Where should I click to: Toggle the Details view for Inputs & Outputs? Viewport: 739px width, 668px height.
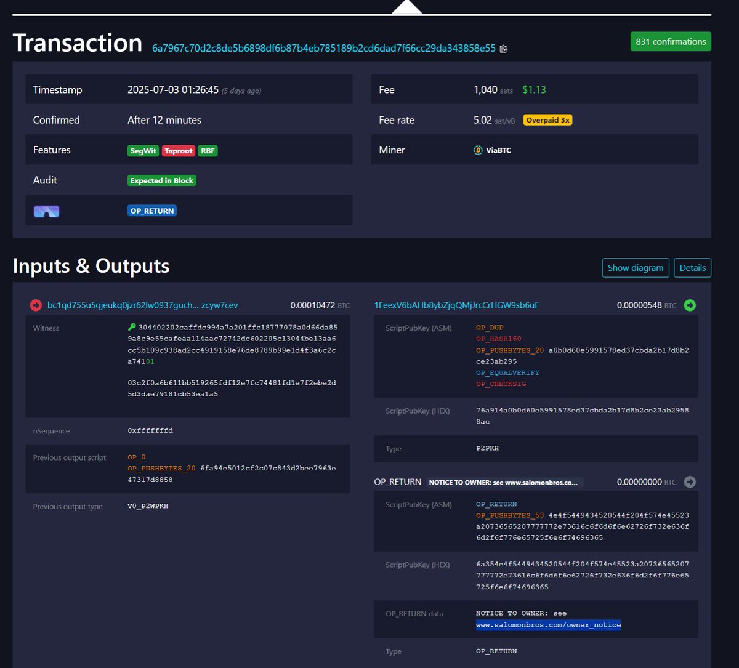[x=692, y=267]
